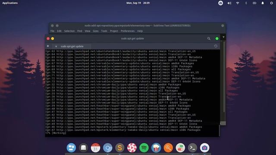Click the terminal 'sudo apt-get update' title bar
The width and height of the screenshot is (276, 155).
[x=132, y=38]
